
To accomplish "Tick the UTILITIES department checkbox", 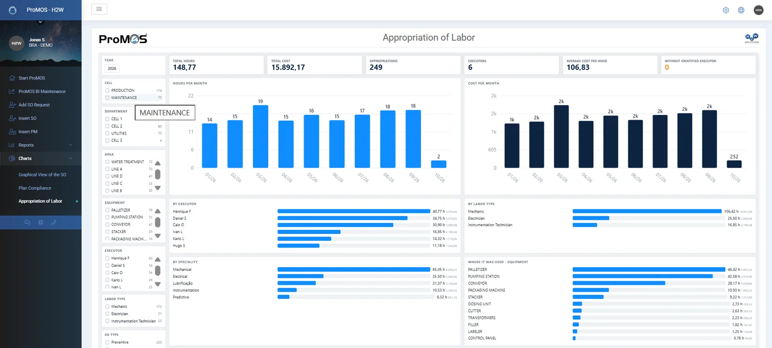I will 107,134.
